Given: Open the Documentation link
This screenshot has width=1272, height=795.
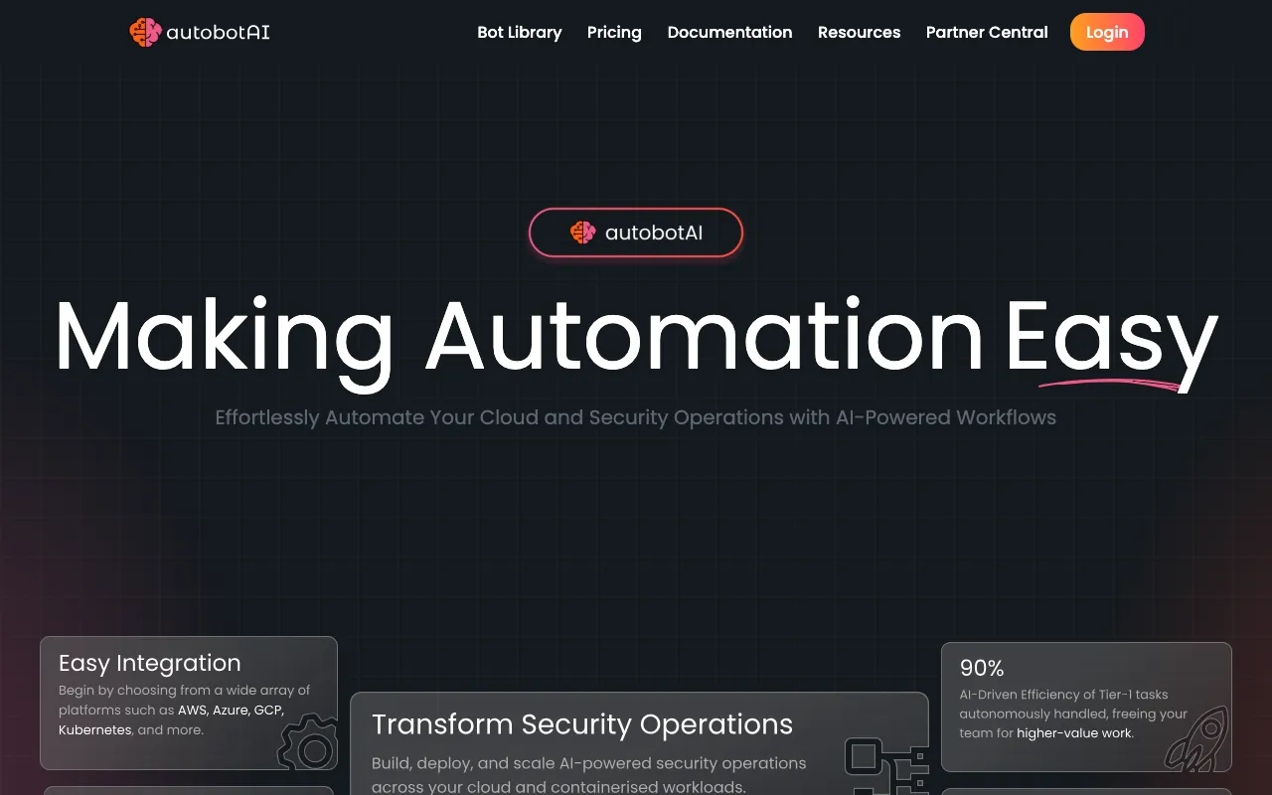Looking at the screenshot, I should [729, 32].
